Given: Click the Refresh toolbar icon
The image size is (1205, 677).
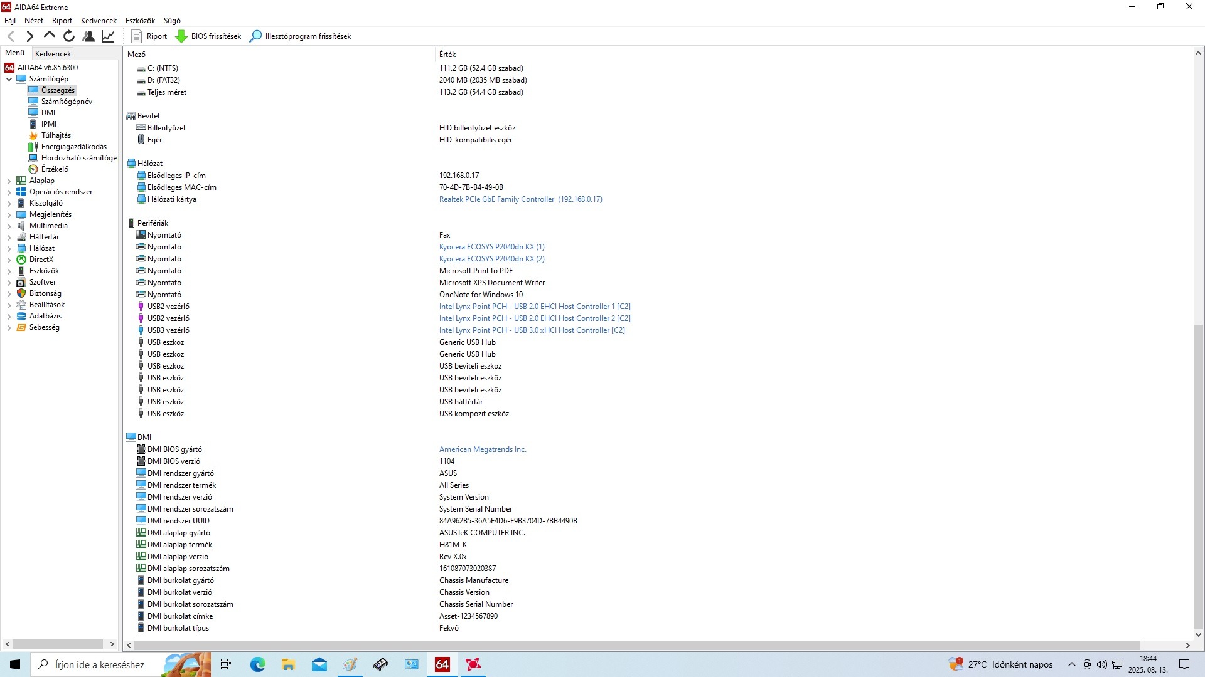Looking at the screenshot, I should [x=69, y=36].
